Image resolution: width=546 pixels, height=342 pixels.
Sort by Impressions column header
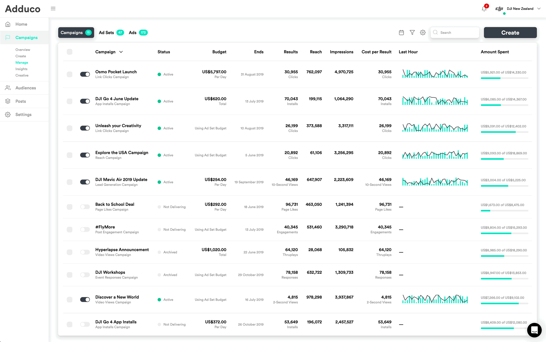coord(342,52)
